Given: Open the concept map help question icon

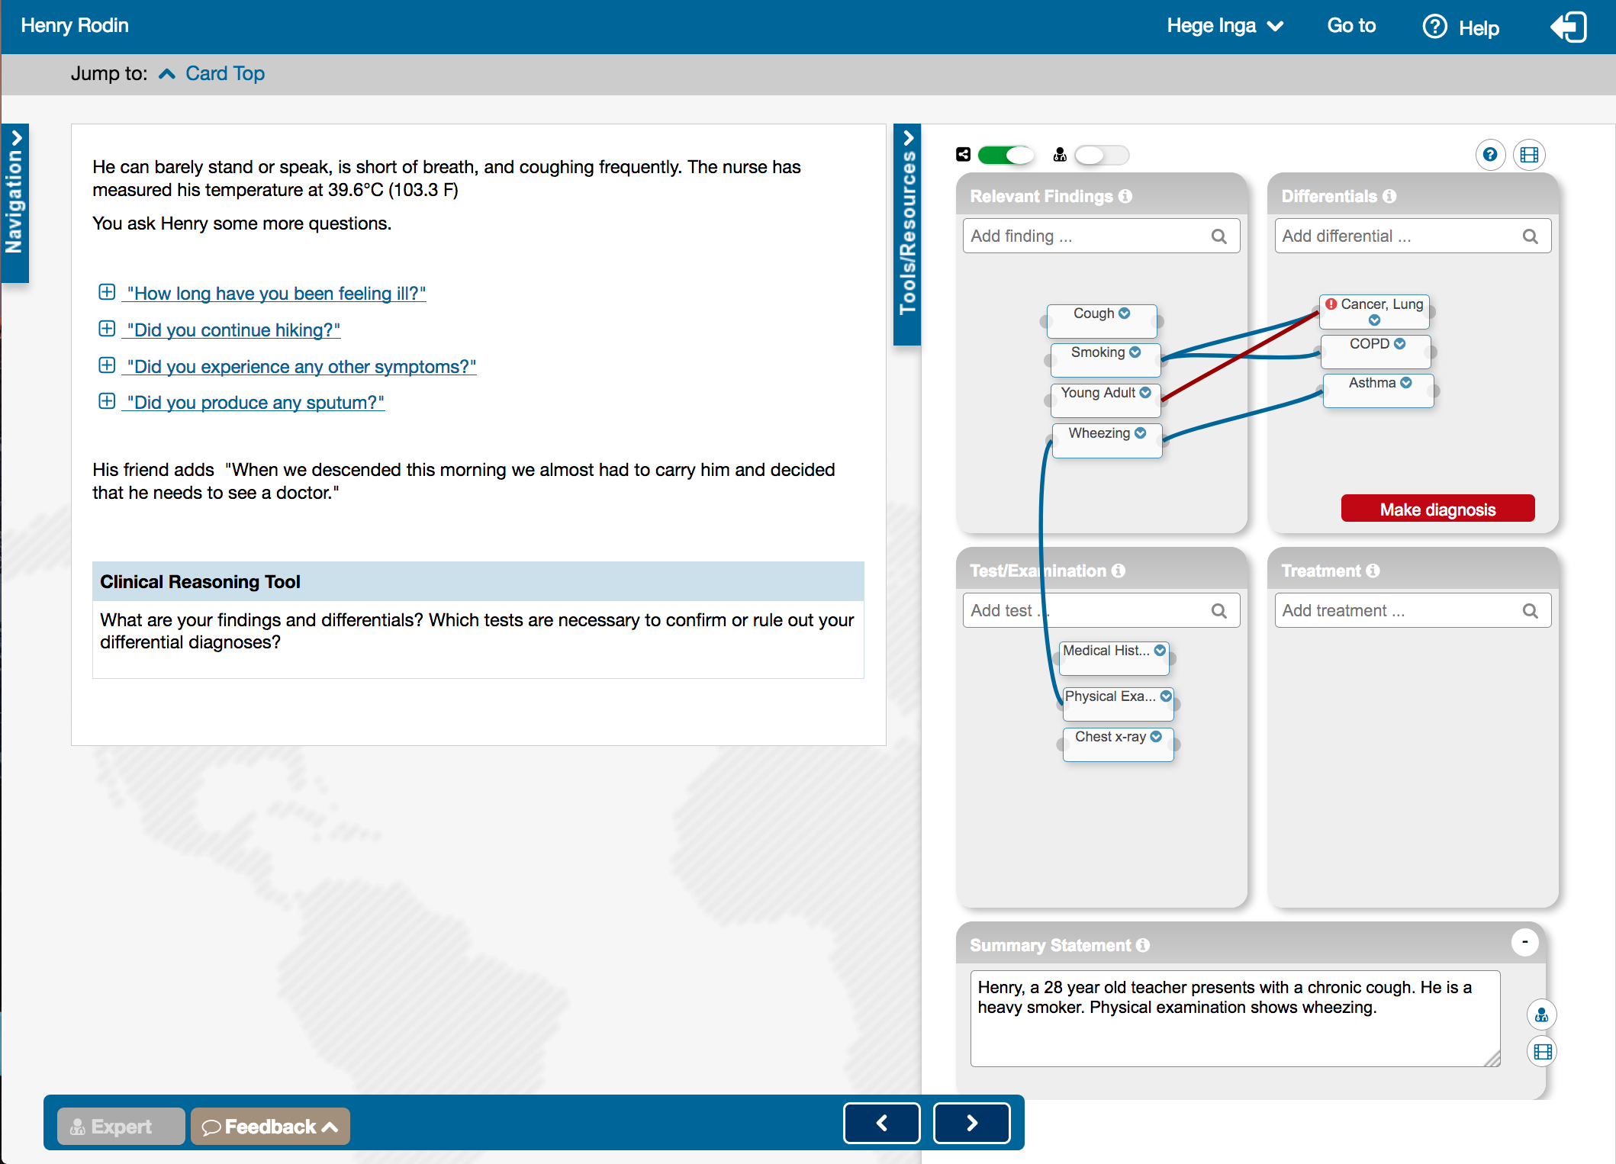Looking at the screenshot, I should [1489, 155].
